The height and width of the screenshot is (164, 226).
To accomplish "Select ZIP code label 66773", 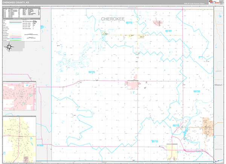I will coord(129,23).
